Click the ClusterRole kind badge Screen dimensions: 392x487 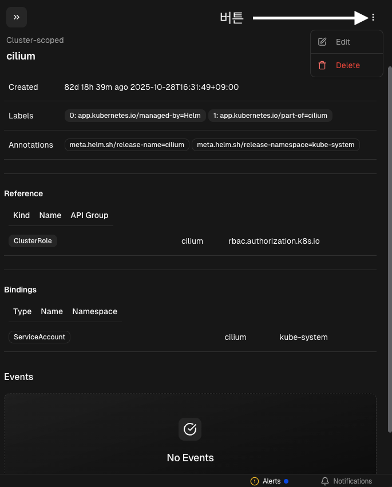(33, 241)
